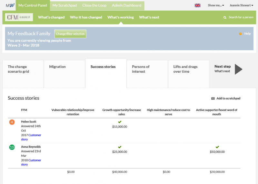The image size is (258, 184).
Task: Click the Next step arrow icon
Action: tap(238, 69)
